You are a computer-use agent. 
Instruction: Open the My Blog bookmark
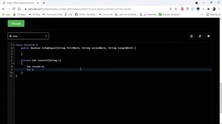(34, 14)
